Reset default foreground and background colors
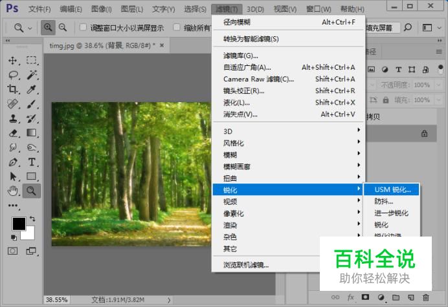 (x=14, y=237)
